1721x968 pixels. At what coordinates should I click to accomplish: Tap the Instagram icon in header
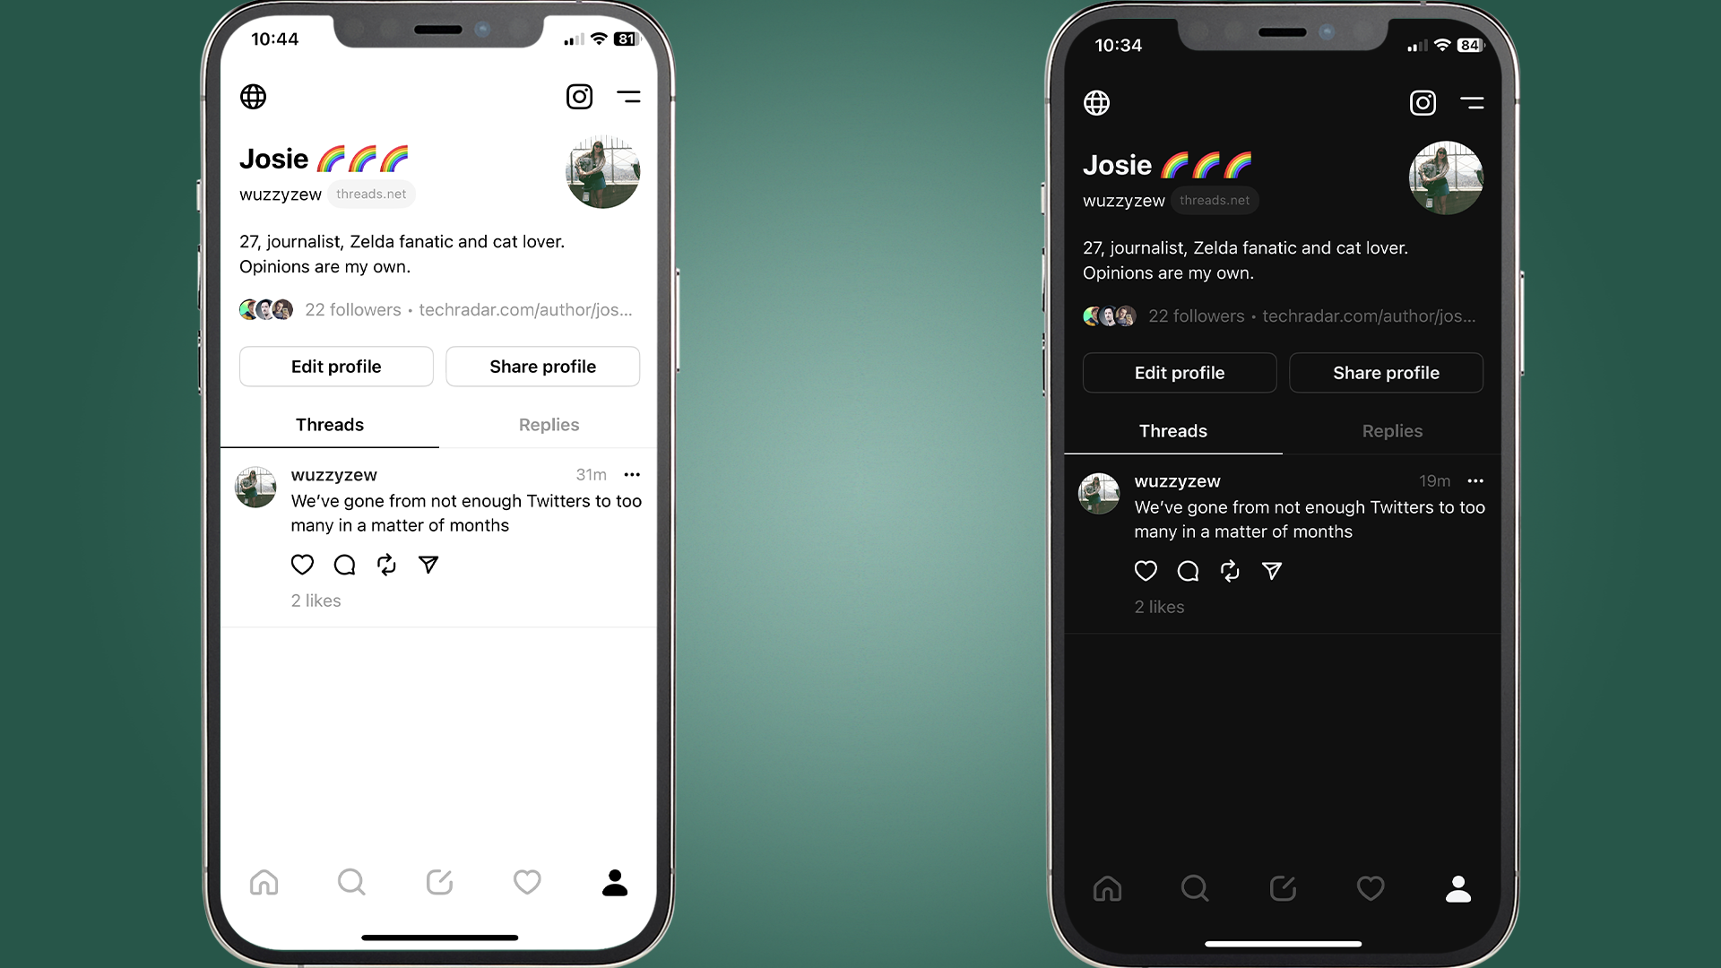pyautogui.click(x=580, y=96)
